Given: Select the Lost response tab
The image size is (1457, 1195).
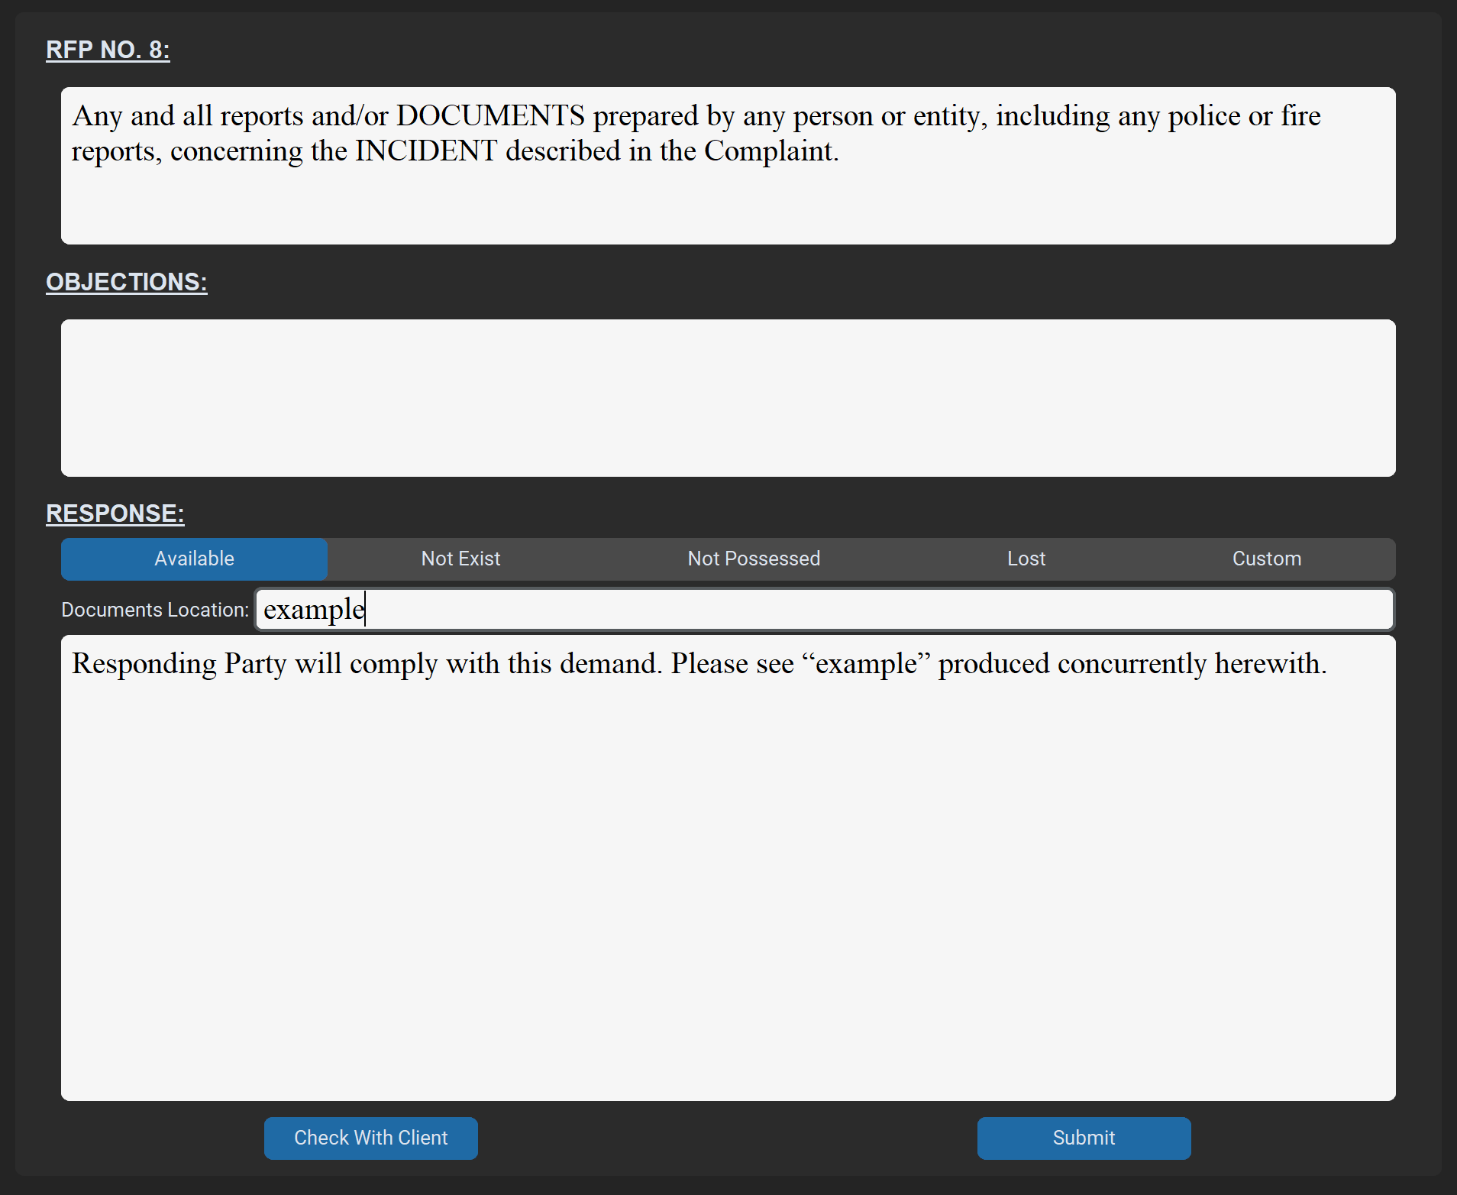Looking at the screenshot, I should click(x=1026, y=559).
